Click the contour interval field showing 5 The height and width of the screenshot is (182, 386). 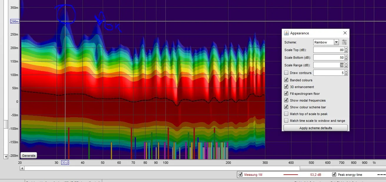[x=329, y=73]
